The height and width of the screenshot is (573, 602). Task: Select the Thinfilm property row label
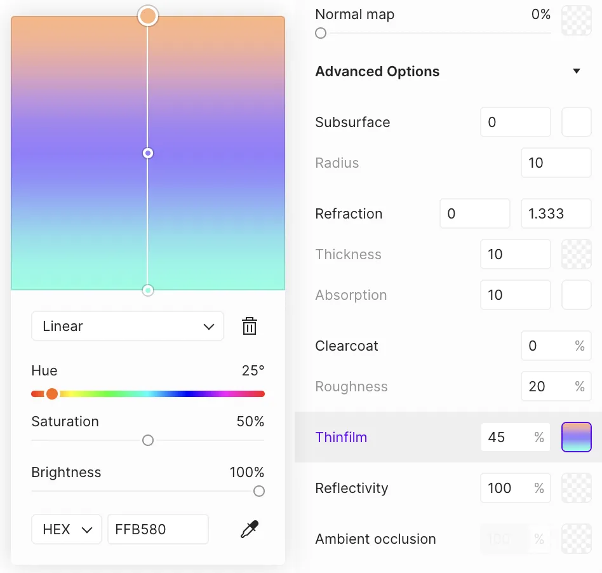coord(341,437)
